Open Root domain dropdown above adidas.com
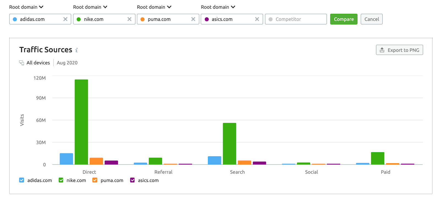The image size is (440, 200). (26, 7)
